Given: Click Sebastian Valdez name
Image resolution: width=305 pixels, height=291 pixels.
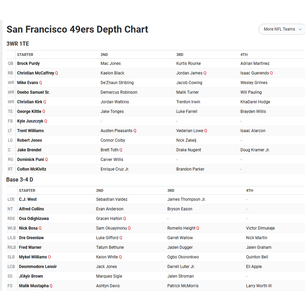Looking at the screenshot, I should 112,199.
